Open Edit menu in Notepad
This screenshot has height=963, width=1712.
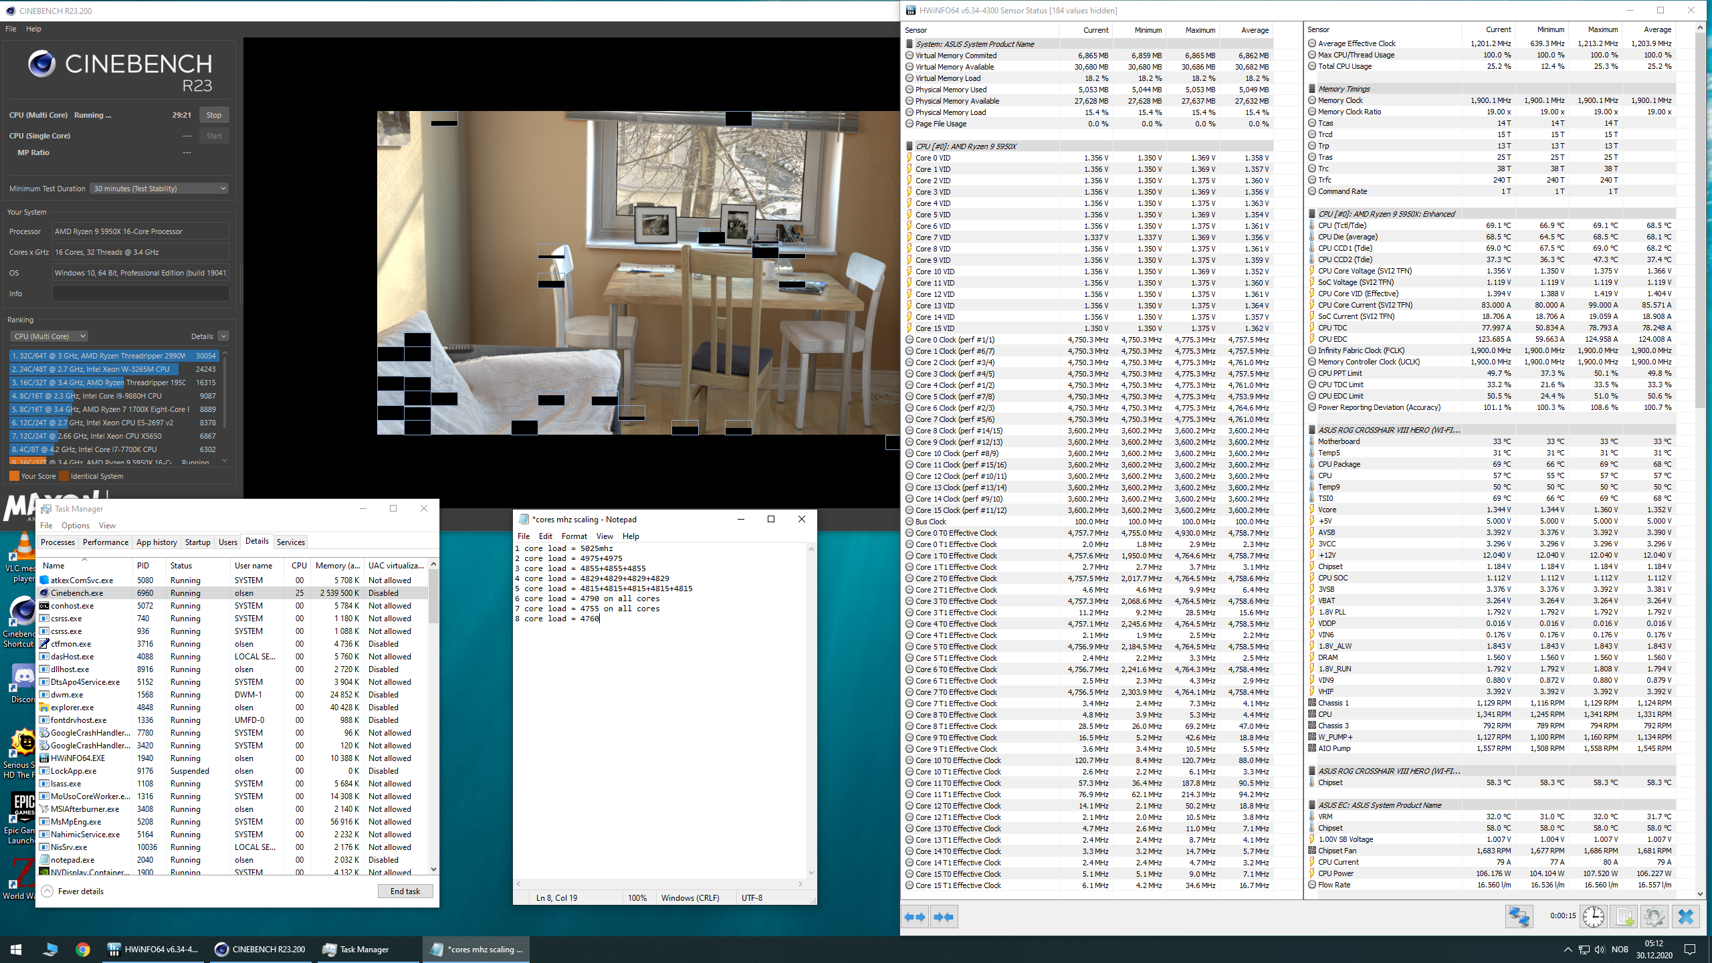click(545, 536)
